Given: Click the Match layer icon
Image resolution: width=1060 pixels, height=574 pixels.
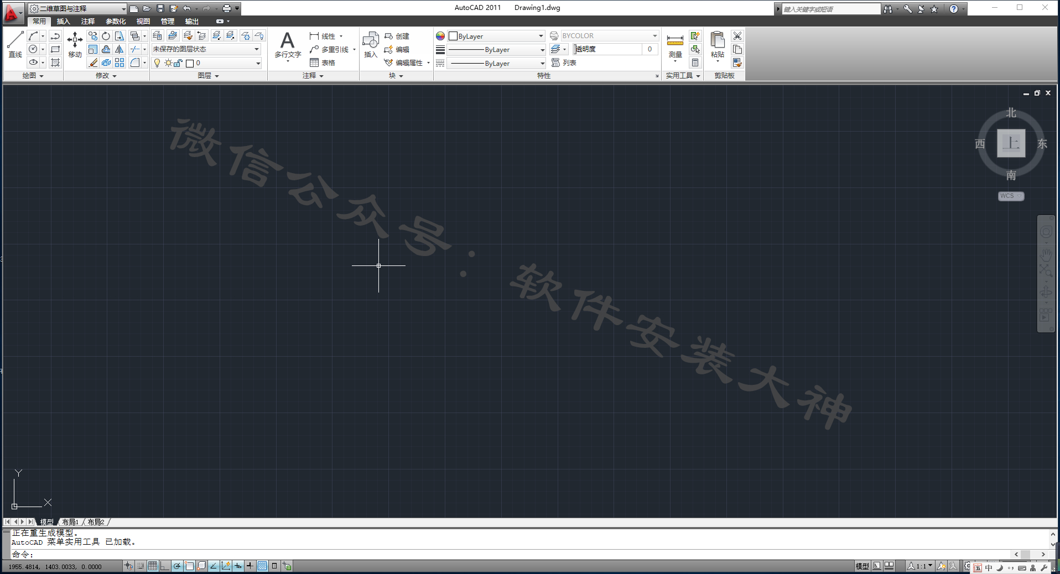Looking at the screenshot, I should [188, 36].
